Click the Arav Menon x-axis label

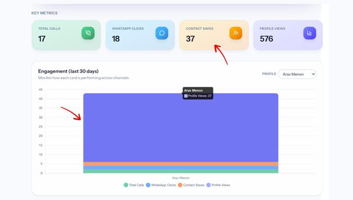181,178
